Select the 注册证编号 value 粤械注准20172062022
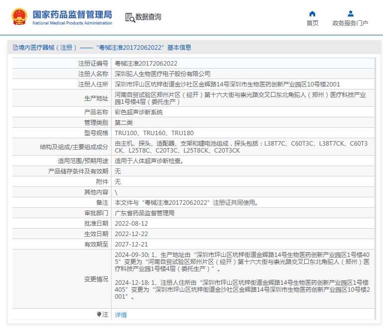 146,64
